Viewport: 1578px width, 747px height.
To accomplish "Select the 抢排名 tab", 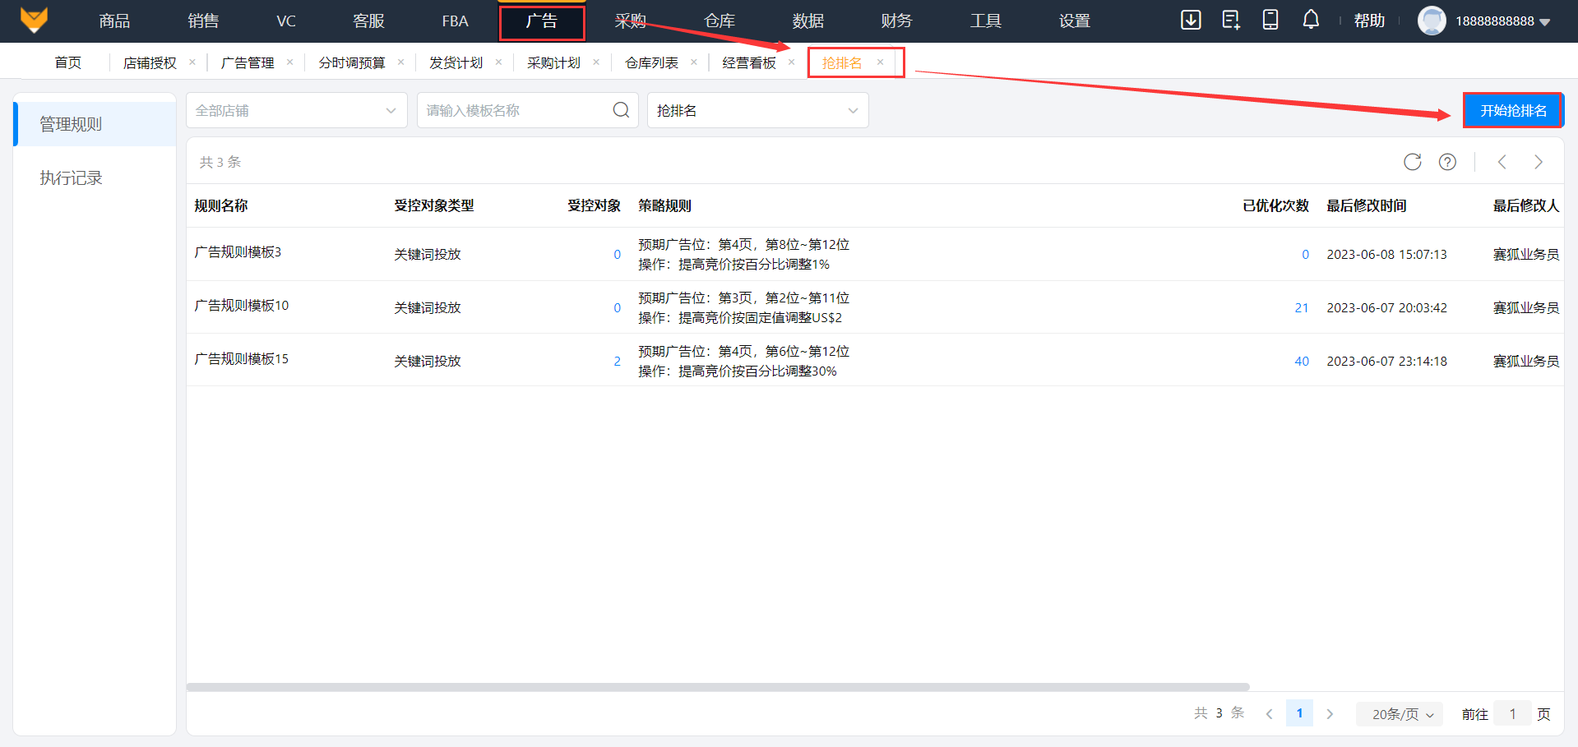I will [x=842, y=62].
